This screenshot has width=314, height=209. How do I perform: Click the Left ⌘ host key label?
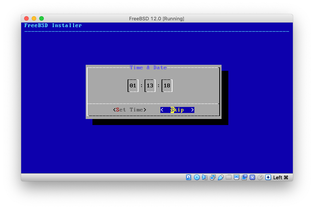point(281,177)
